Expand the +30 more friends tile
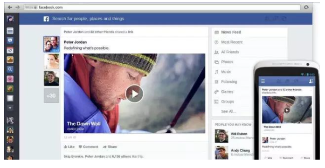This screenshot has height=168, width=325. click(51, 95)
